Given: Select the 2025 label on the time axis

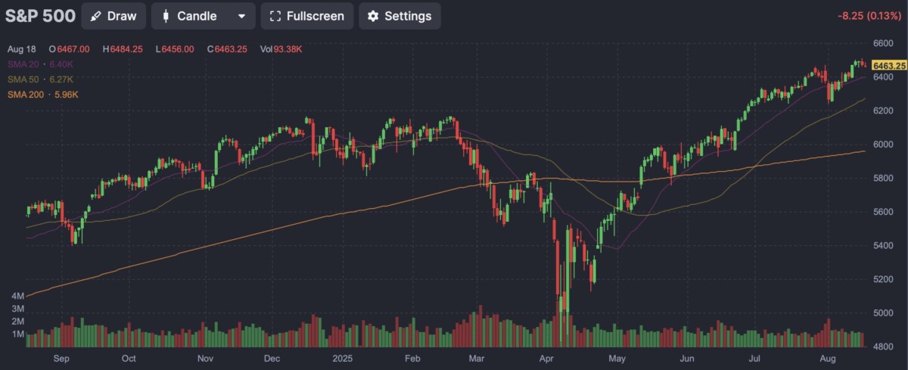Looking at the screenshot, I should pyautogui.click(x=344, y=359).
